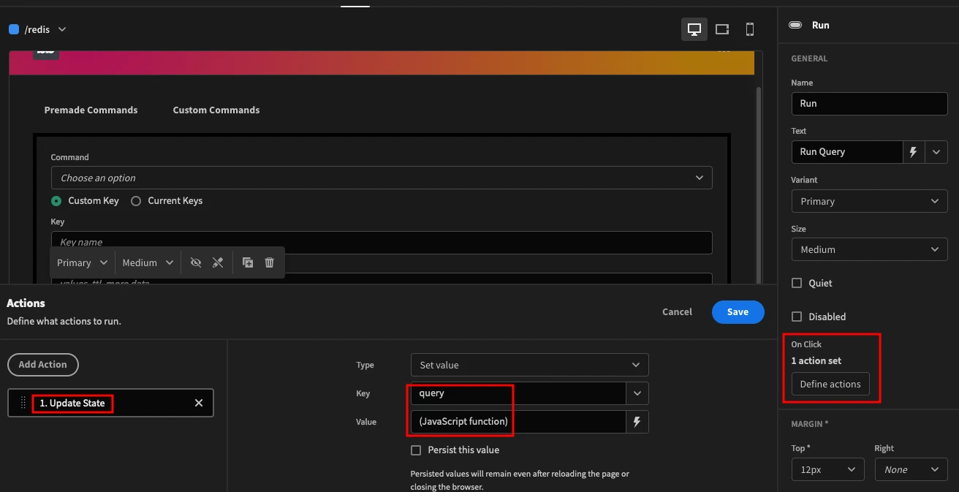Switch to Premade Commands tab
This screenshot has width=959, height=492.
point(91,110)
